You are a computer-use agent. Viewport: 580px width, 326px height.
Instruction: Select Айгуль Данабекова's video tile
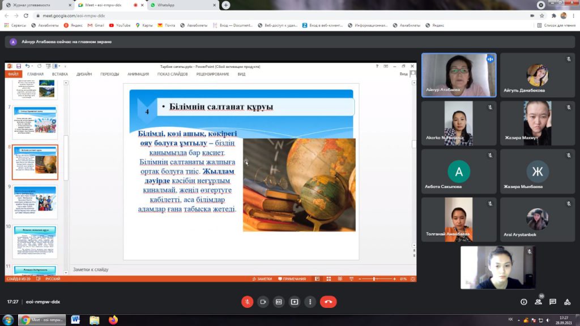(x=537, y=75)
